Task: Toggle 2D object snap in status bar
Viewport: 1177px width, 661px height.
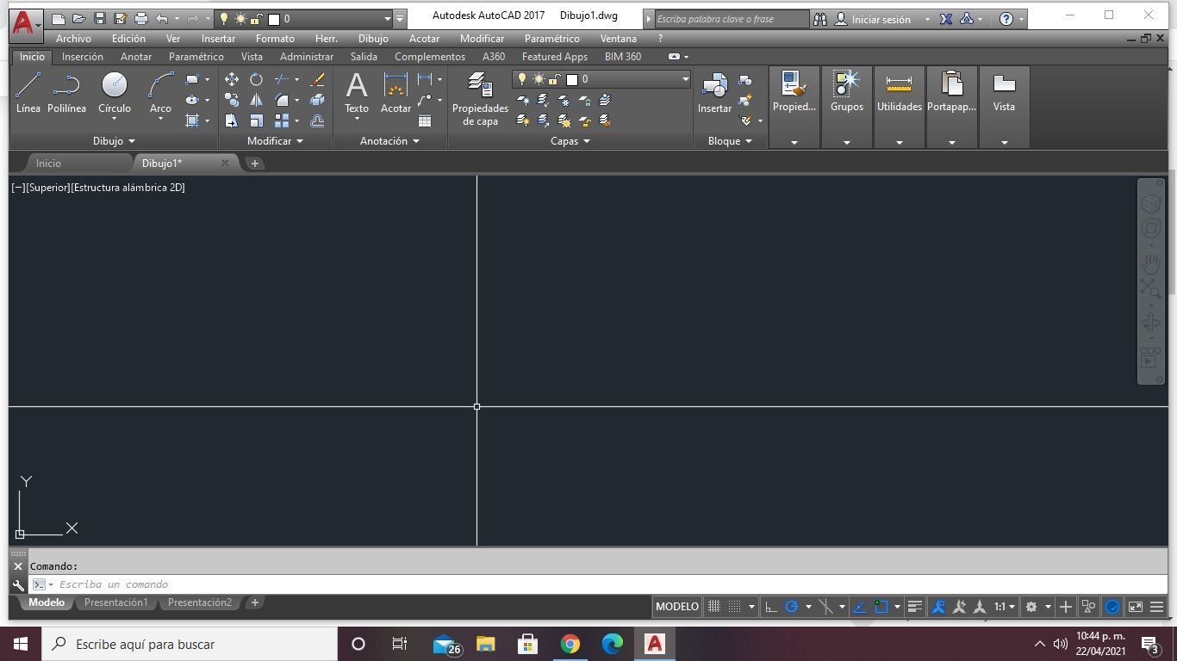Action: pyautogui.click(x=881, y=607)
